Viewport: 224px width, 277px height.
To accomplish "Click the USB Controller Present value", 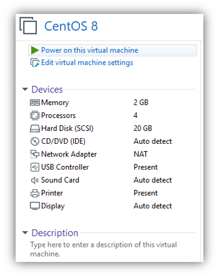I will pos(146,167).
